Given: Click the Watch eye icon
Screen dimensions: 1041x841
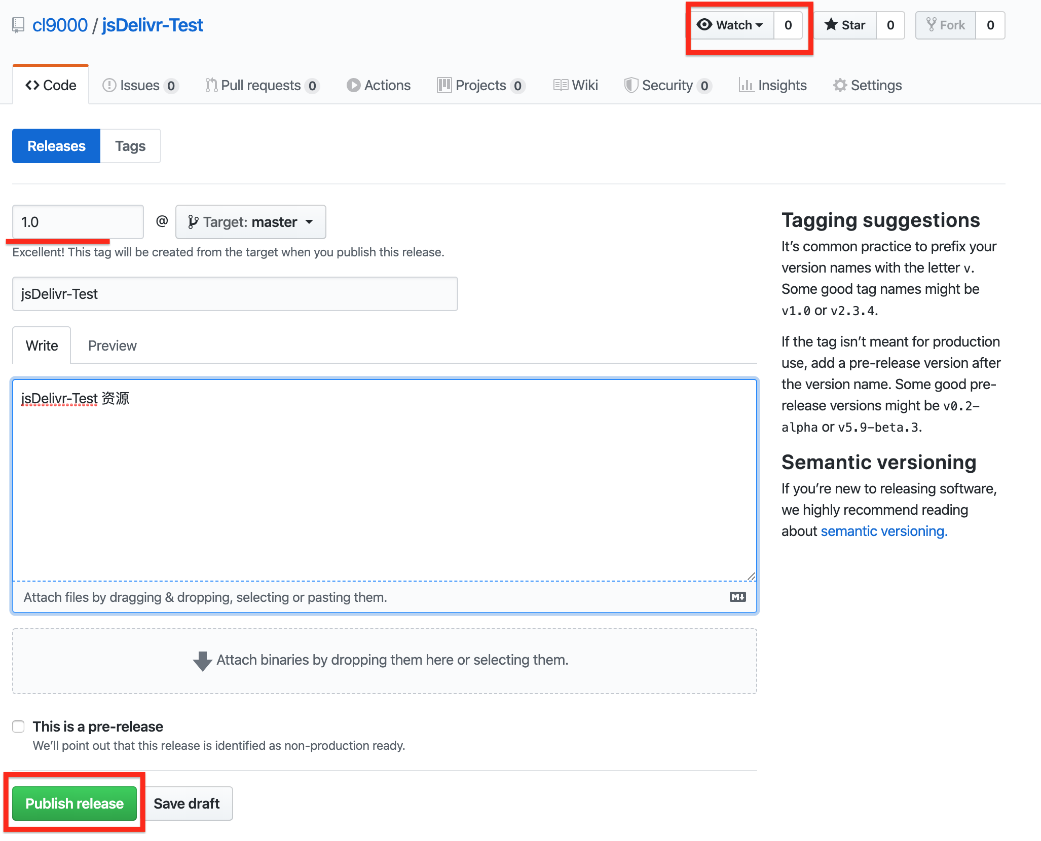Looking at the screenshot, I should (x=704, y=24).
